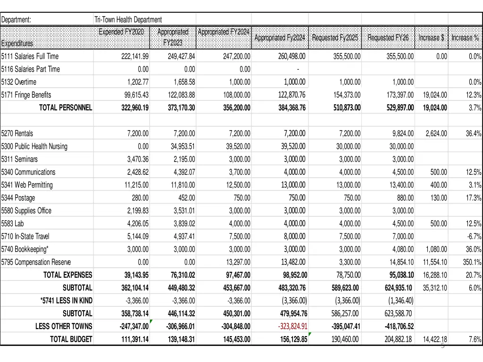Select the '5111 Salaries Full Time' row label

(30, 57)
